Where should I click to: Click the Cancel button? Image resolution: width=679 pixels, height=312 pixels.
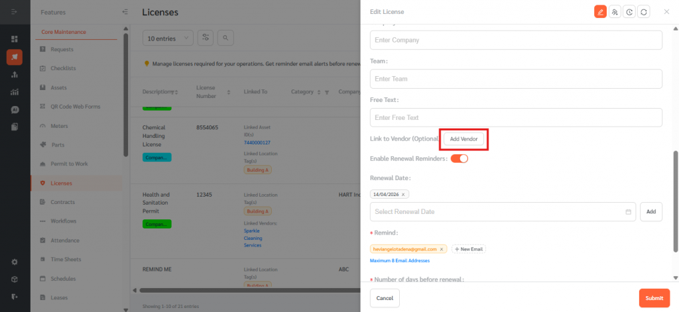click(x=385, y=298)
